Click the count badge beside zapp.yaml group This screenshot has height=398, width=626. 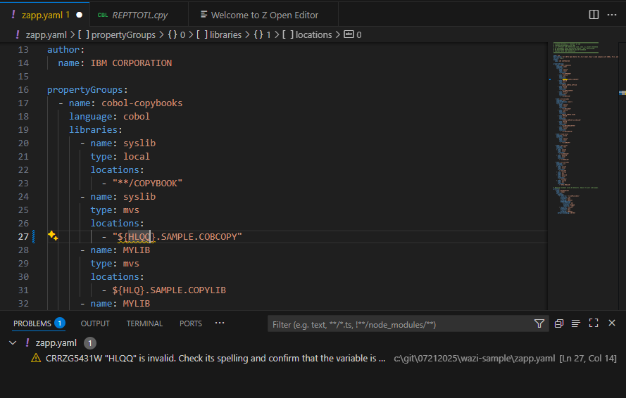point(90,343)
